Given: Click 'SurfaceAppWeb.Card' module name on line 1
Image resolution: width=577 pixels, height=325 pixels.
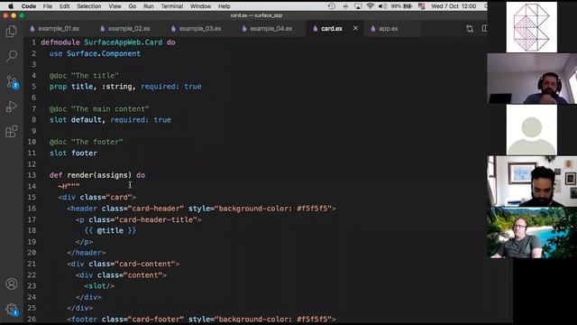Looking at the screenshot, I should [x=124, y=42].
